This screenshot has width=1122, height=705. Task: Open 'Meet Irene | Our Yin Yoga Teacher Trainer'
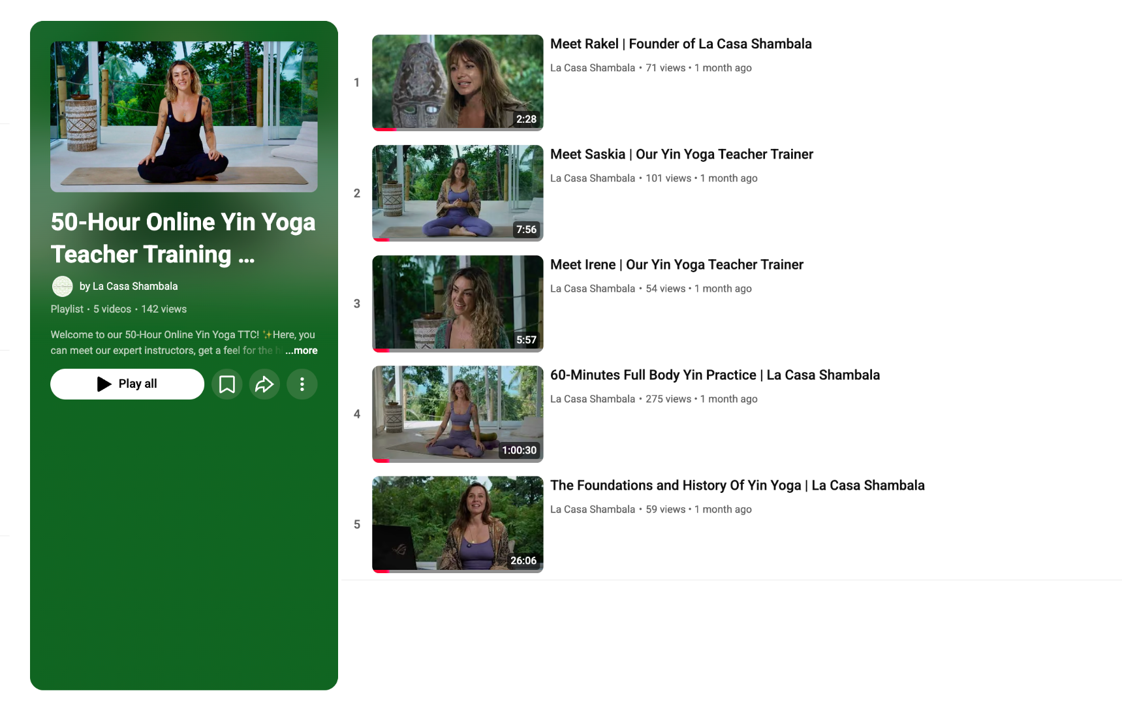(x=677, y=264)
